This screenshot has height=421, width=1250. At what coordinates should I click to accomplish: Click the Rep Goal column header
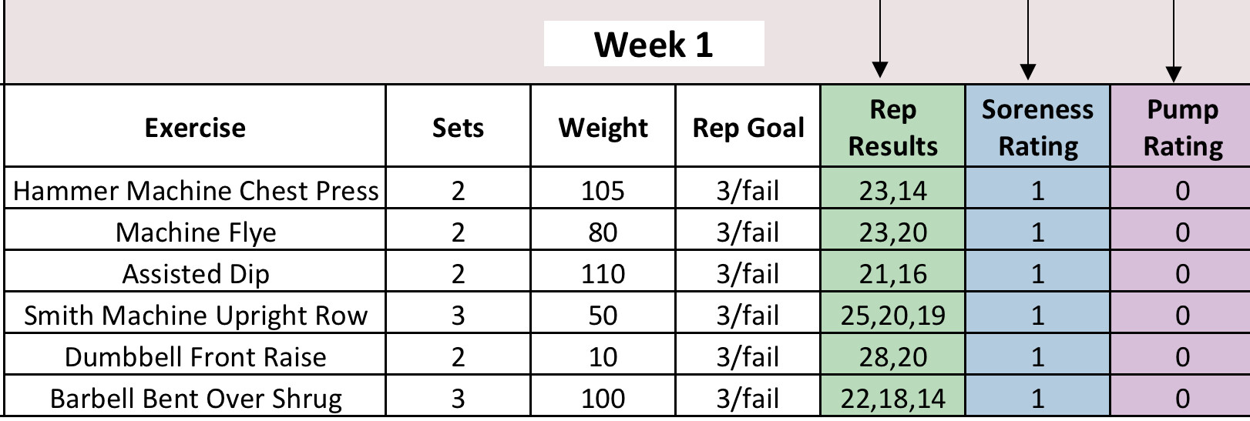pyautogui.click(x=748, y=127)
